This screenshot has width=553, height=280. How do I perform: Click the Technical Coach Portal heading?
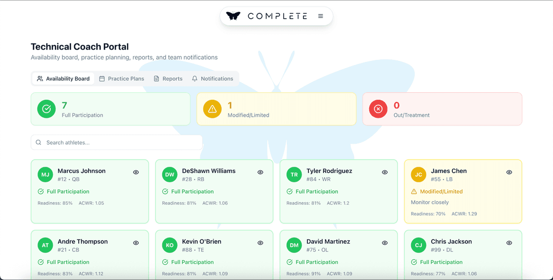click(x=80, y=47)
